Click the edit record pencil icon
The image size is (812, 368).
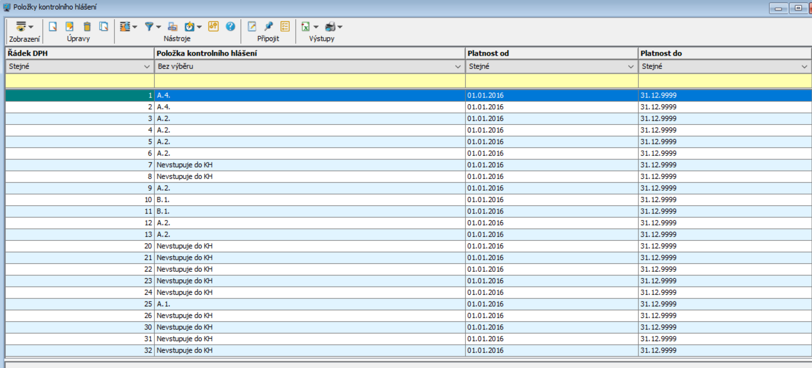tap(70, 26)
